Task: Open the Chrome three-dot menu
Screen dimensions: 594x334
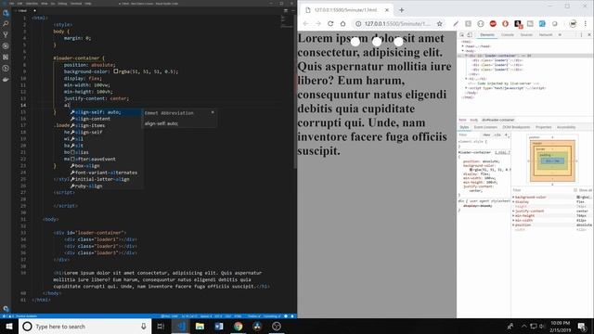Action: (x=586, y=23)
